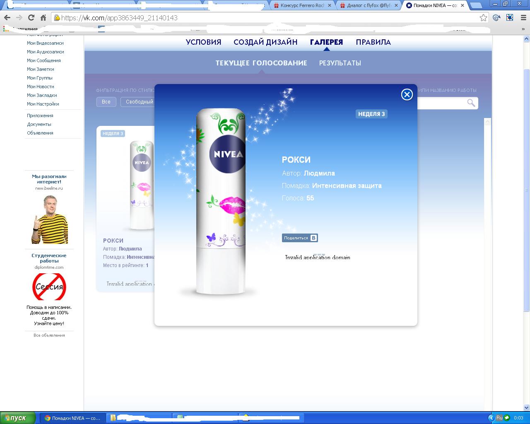Reload the page with refresh icon
The width and height of the screenshot is (530, 424).
(x=31, y=18)
